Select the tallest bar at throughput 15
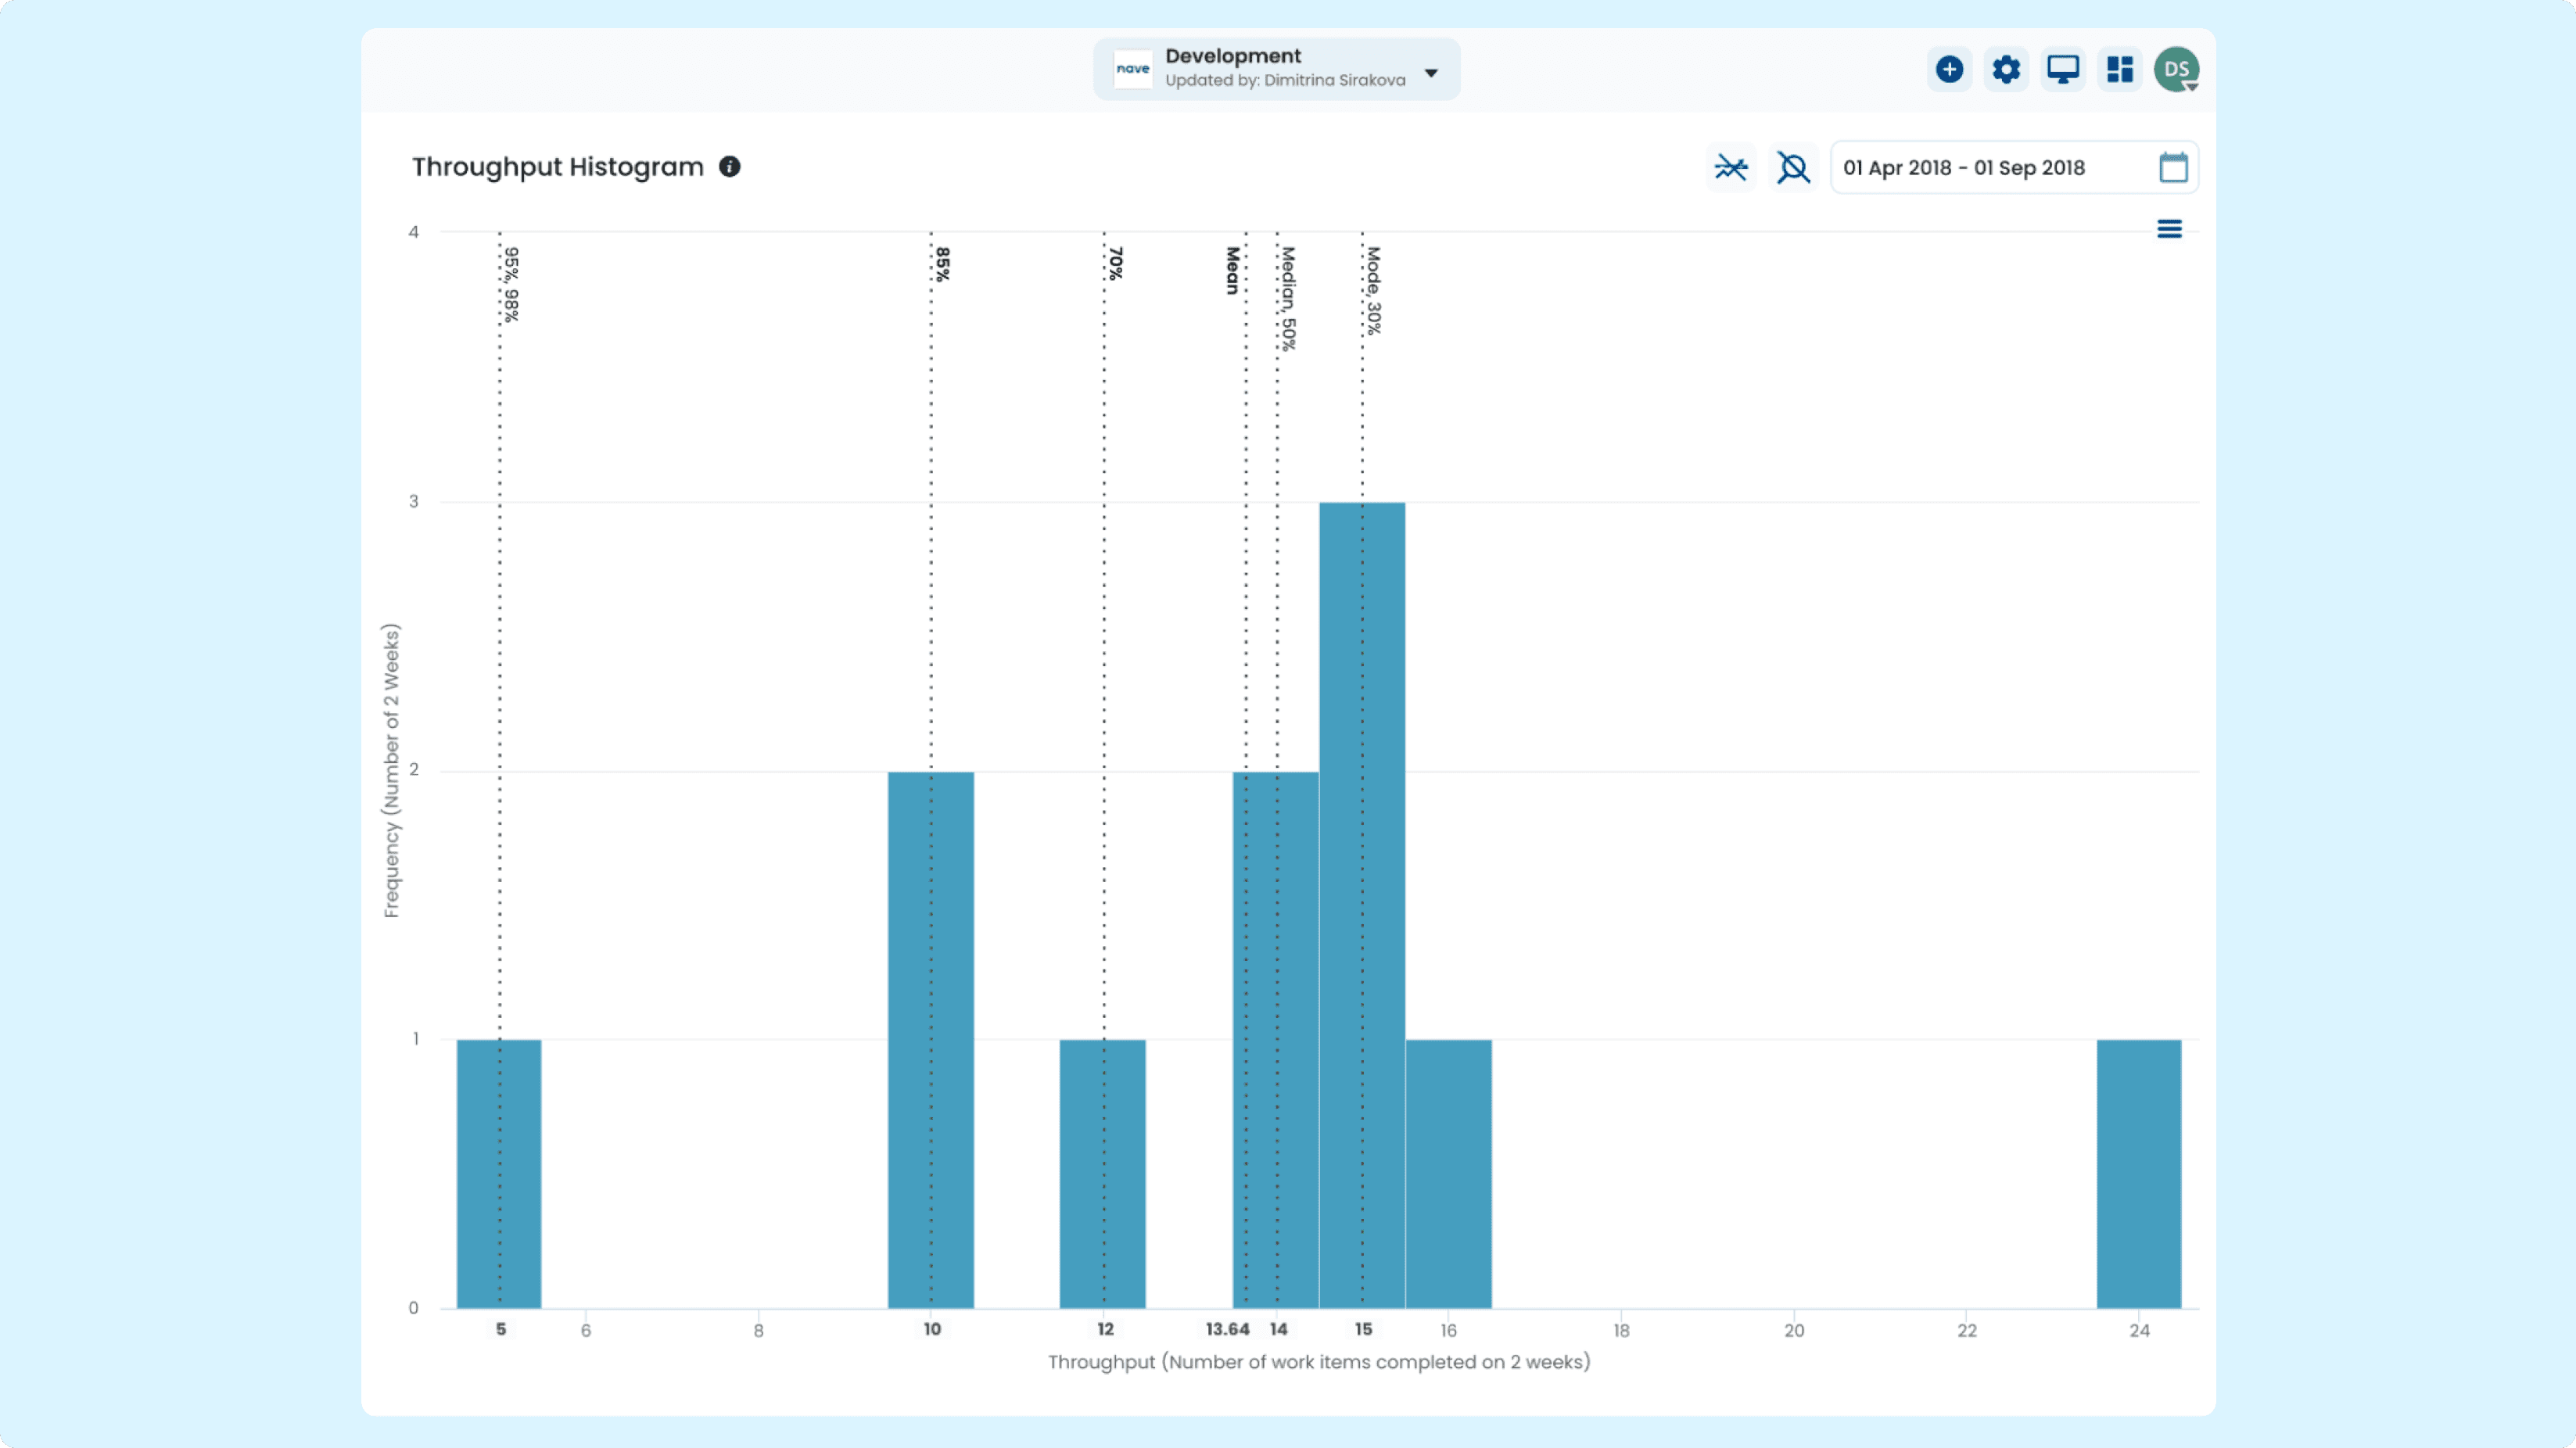The width and height of the screenshot is (2576, 1448). click(1362, 905)
